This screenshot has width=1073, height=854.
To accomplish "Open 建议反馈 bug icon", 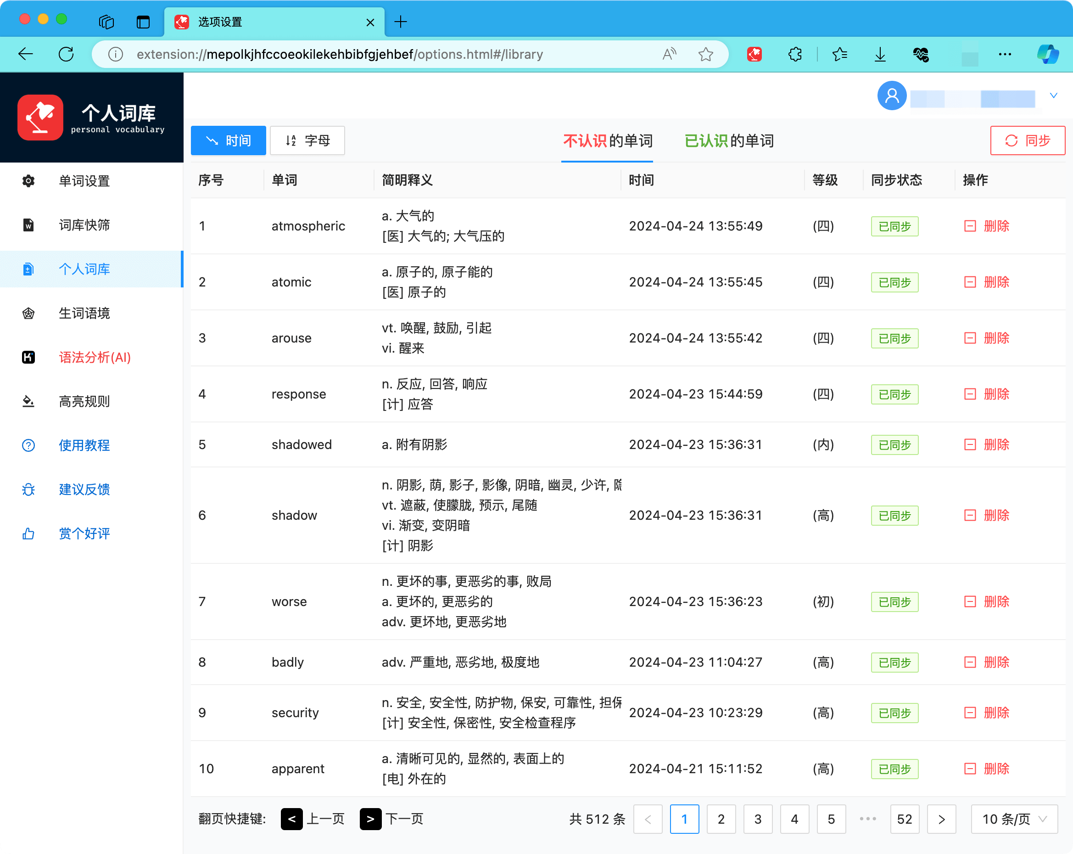I will pos(28,489).
